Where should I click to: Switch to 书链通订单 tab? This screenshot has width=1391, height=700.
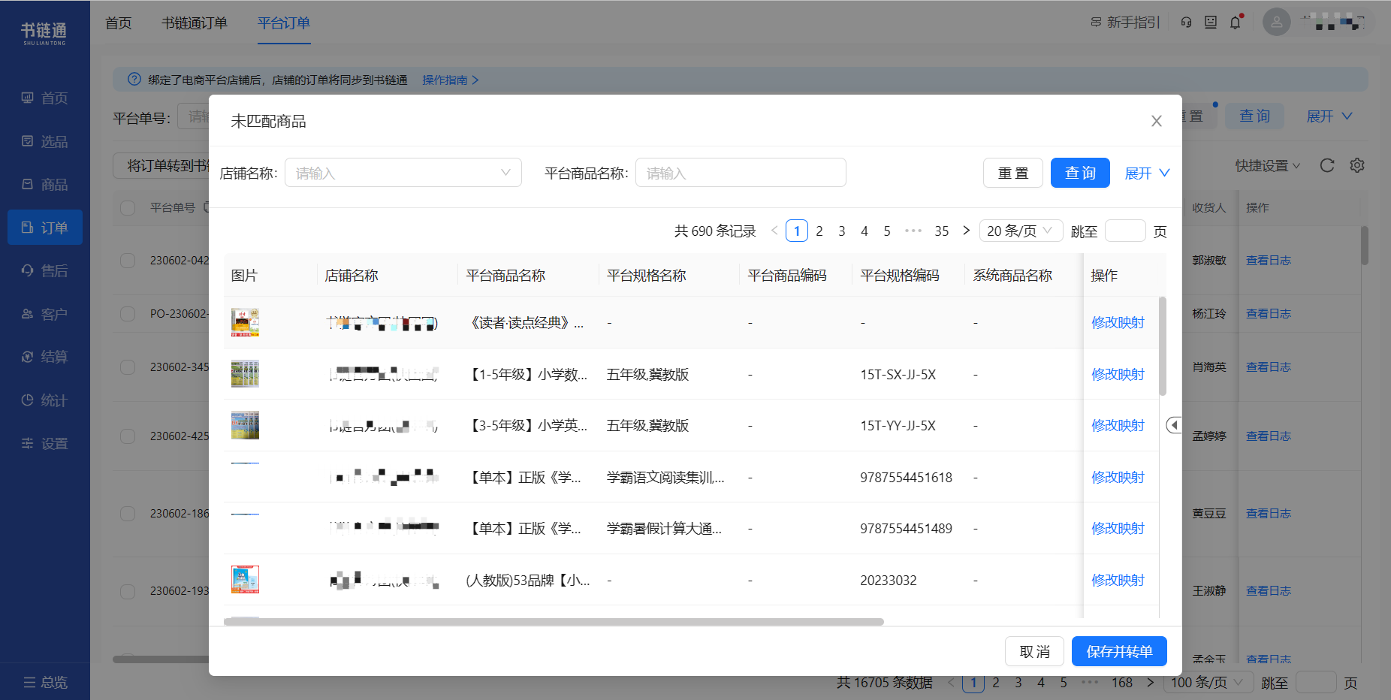click(195, 23)
